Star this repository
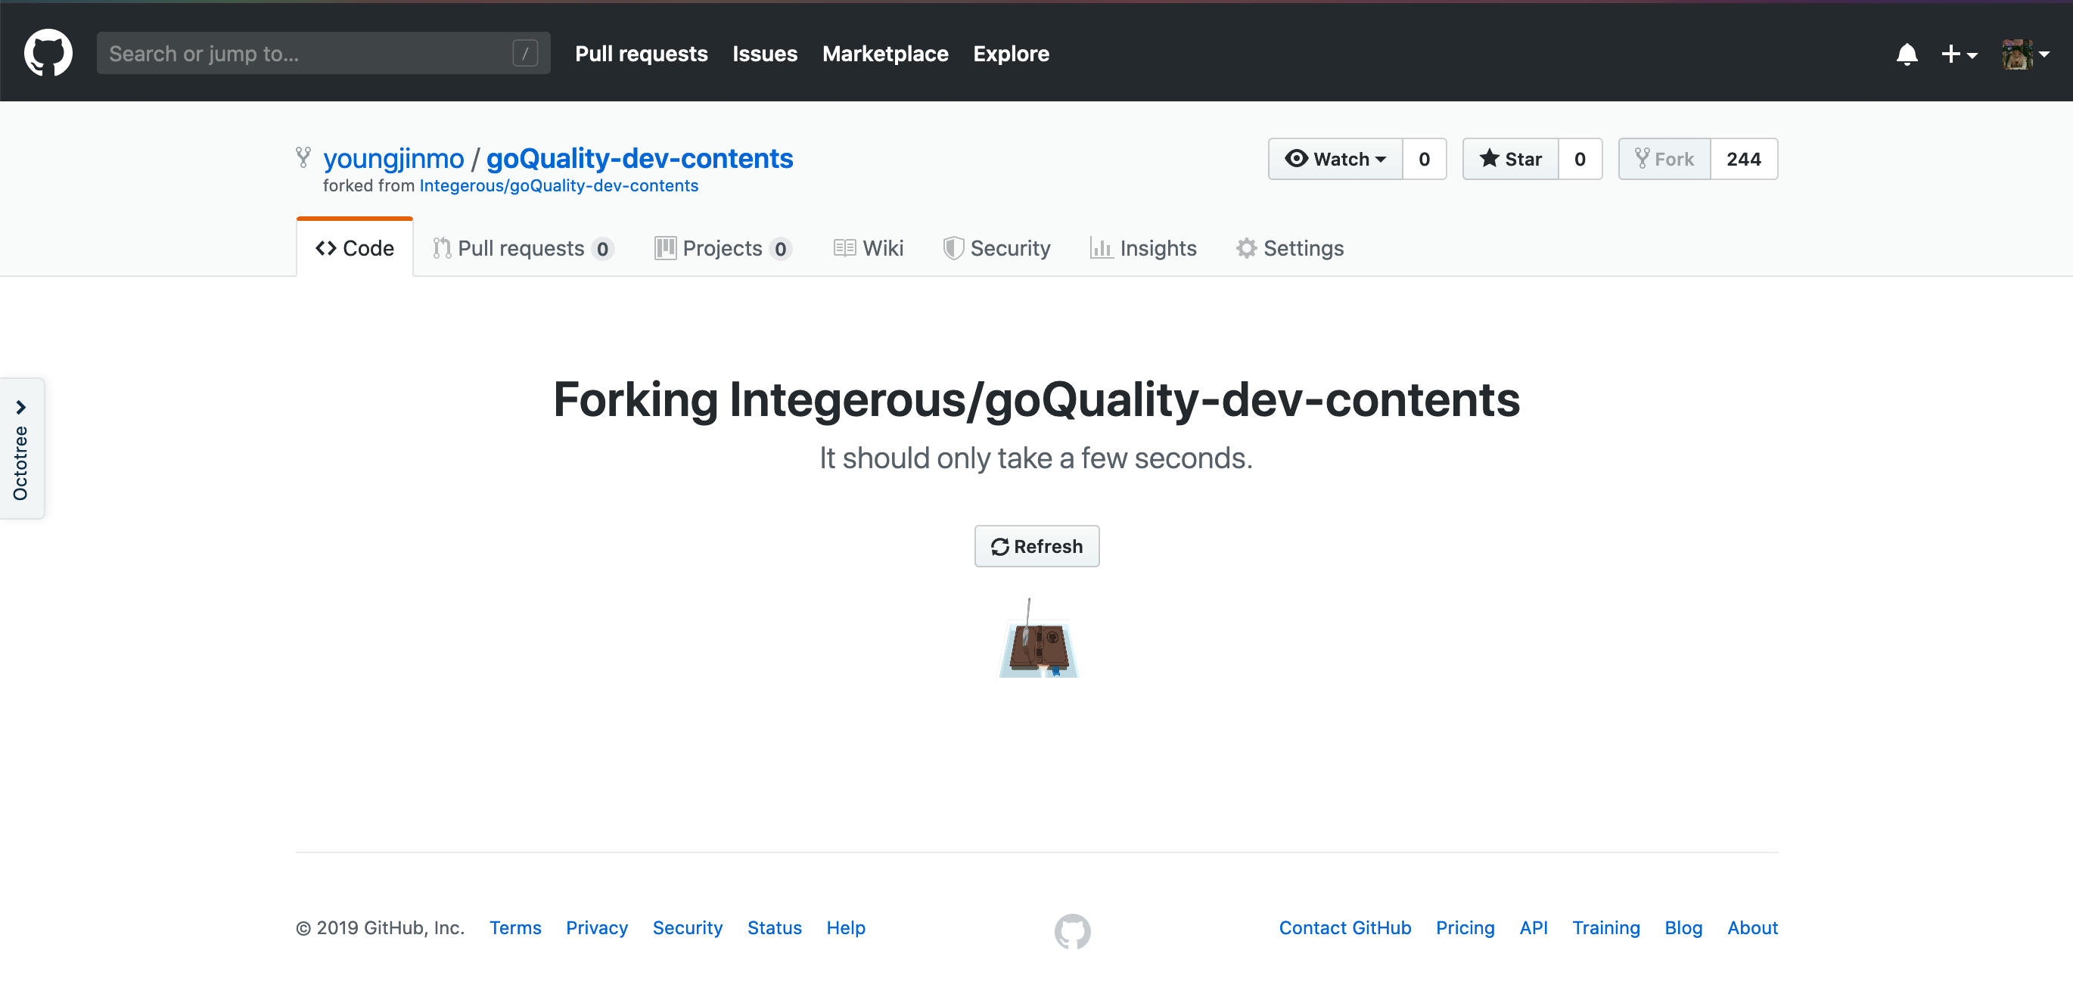2073x1003 pixels. (x=1510, y=158)
